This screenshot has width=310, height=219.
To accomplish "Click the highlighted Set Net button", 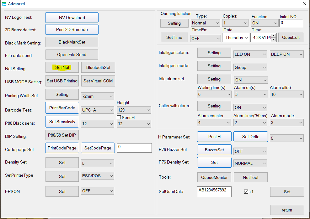I will click(62, 67).
